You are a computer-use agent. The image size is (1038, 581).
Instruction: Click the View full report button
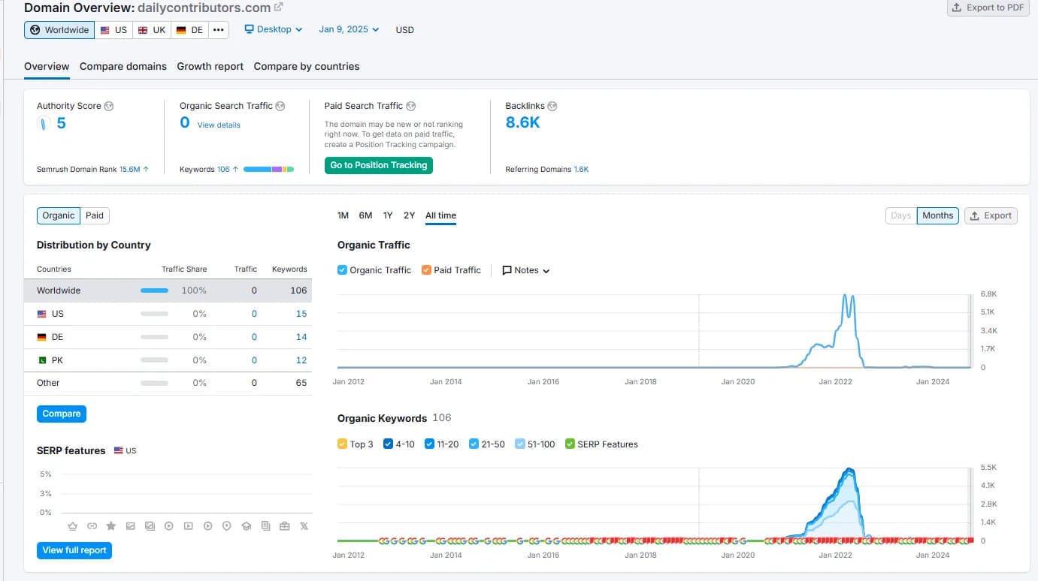74,550
